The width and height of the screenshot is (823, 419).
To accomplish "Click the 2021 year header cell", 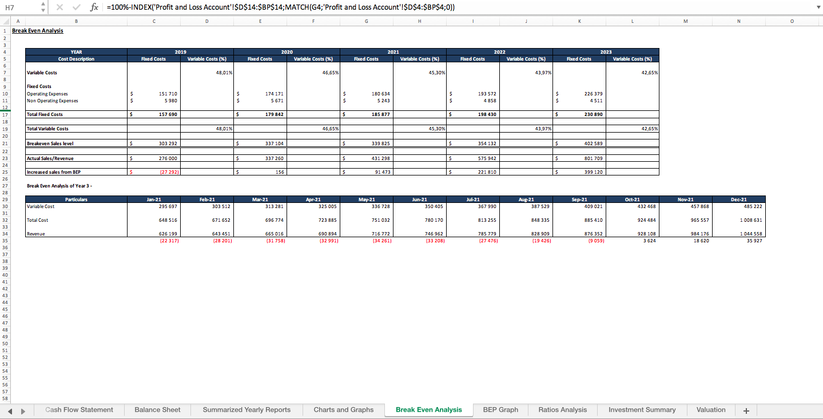I will coord(393,52).
